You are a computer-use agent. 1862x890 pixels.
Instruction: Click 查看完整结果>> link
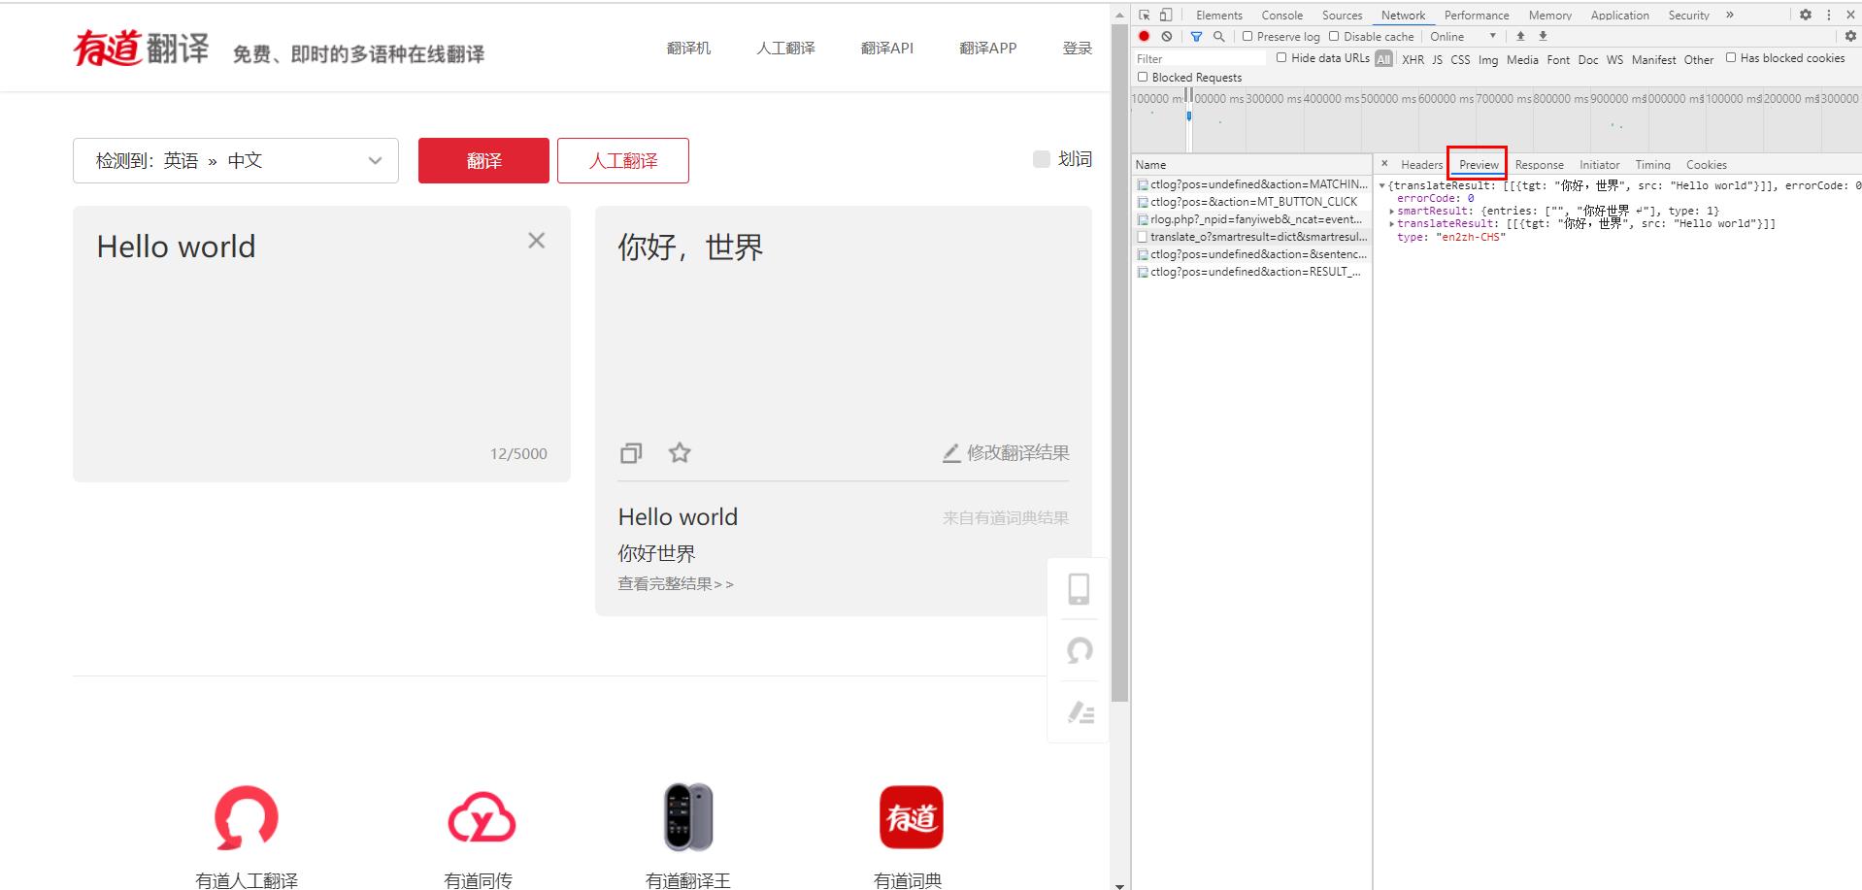click(676, 583)
